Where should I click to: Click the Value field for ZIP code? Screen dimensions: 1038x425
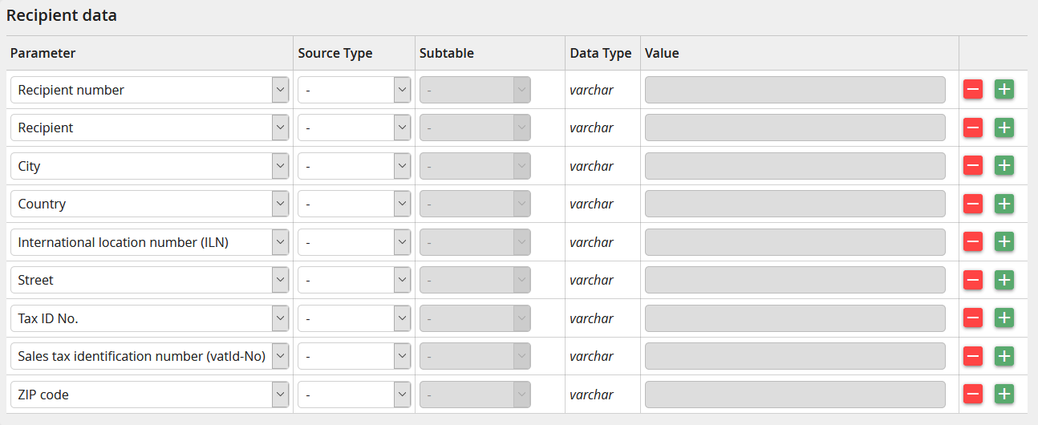[x=795, y=395]
